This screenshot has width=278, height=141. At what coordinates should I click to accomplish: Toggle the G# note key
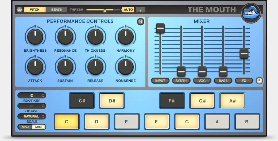[202, 101]
